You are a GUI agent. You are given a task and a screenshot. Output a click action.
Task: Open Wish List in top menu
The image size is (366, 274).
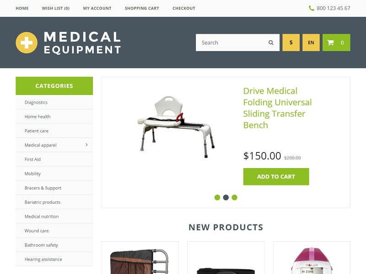56,8
